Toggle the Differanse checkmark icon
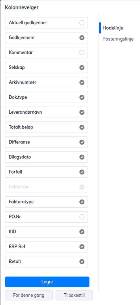Screen dimensions: 140x305 (82, 142)
